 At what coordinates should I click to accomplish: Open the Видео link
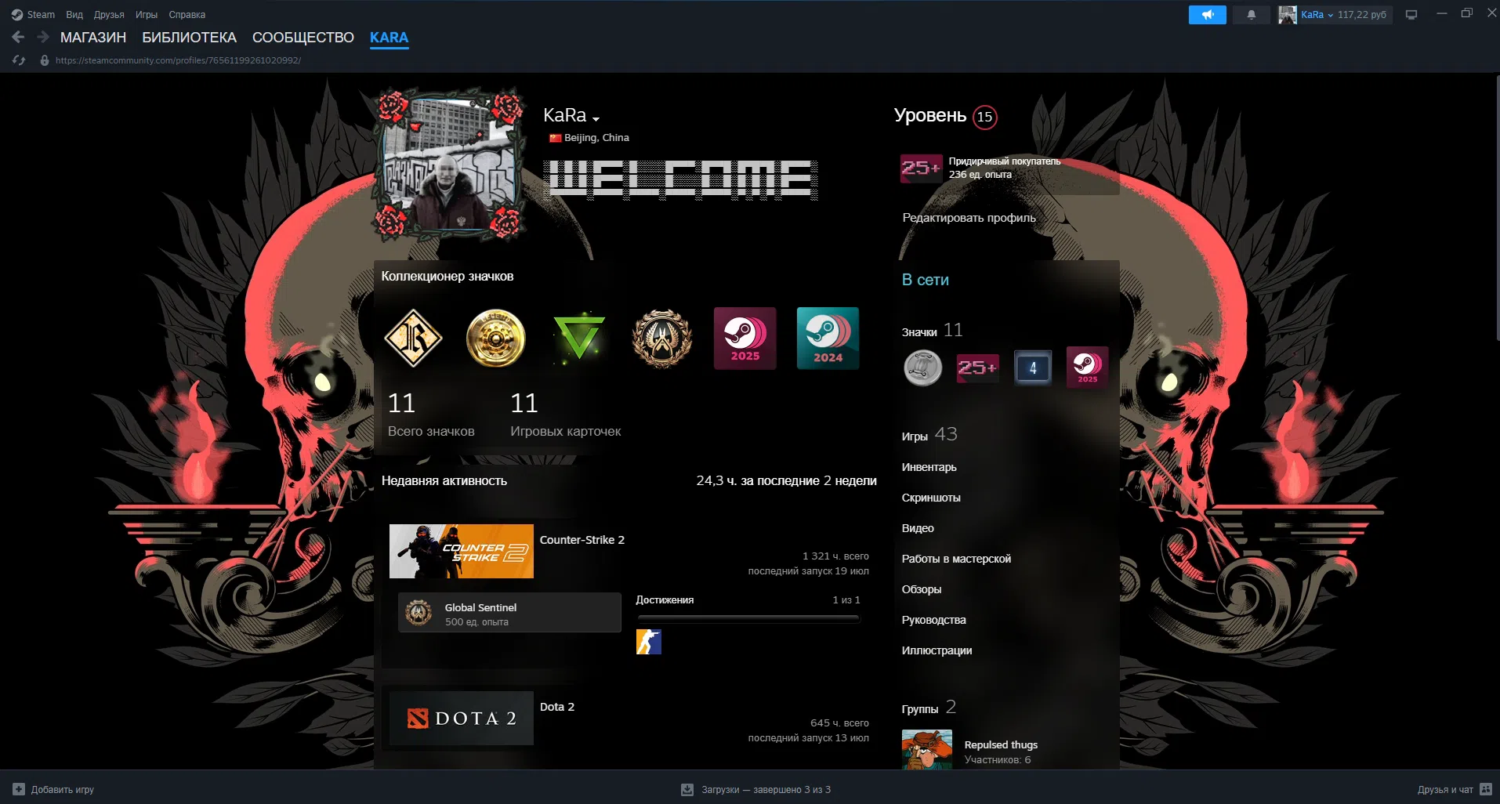pyautogui.click(x=918, y=528)
